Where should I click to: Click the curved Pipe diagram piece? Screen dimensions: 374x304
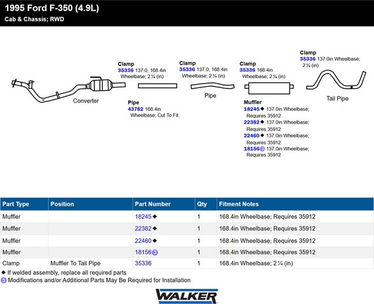click(x=212, y=85)
